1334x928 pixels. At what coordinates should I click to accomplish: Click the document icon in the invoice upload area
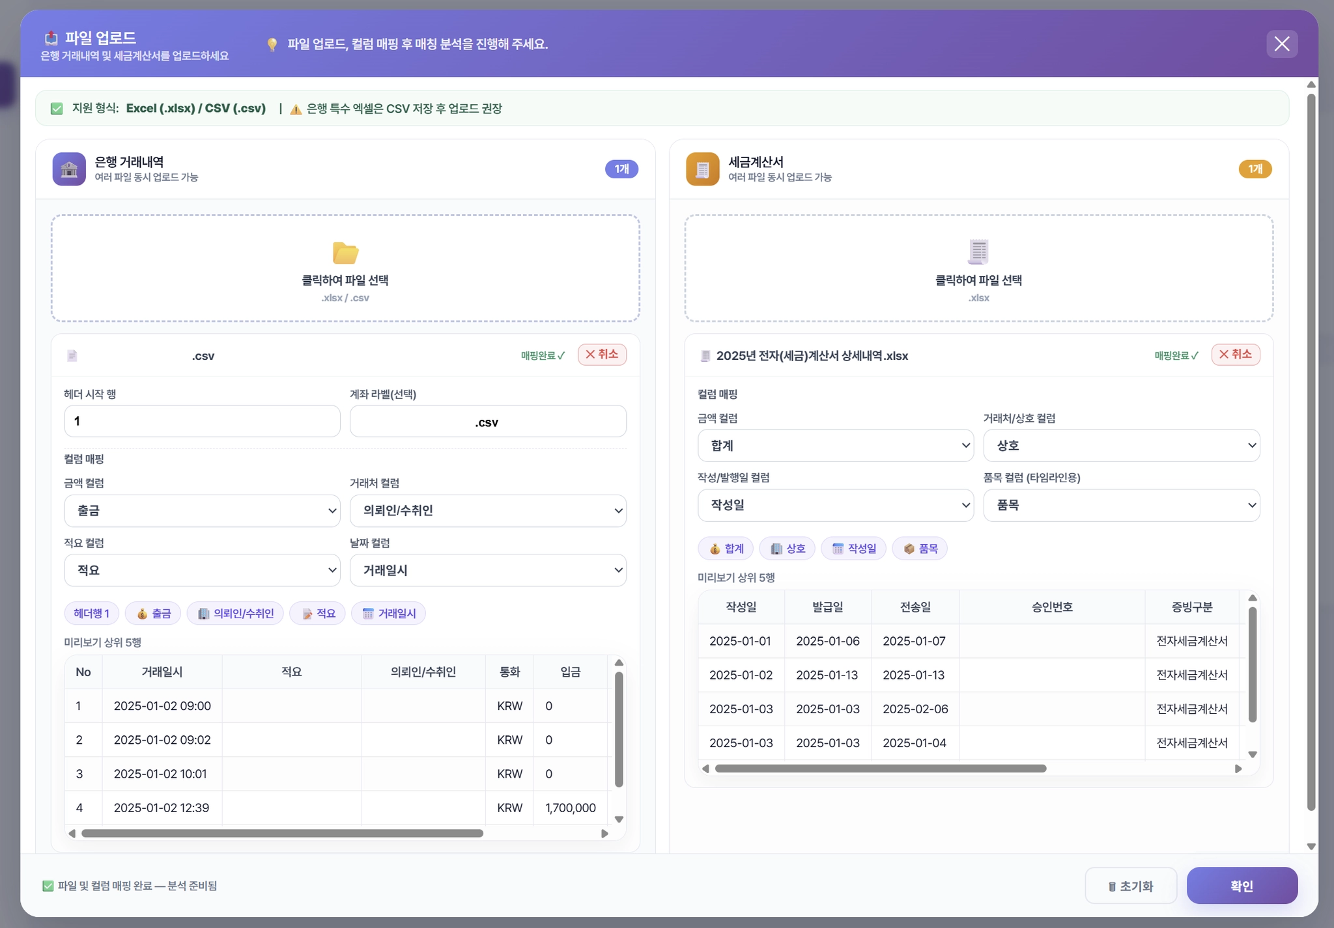978,251
